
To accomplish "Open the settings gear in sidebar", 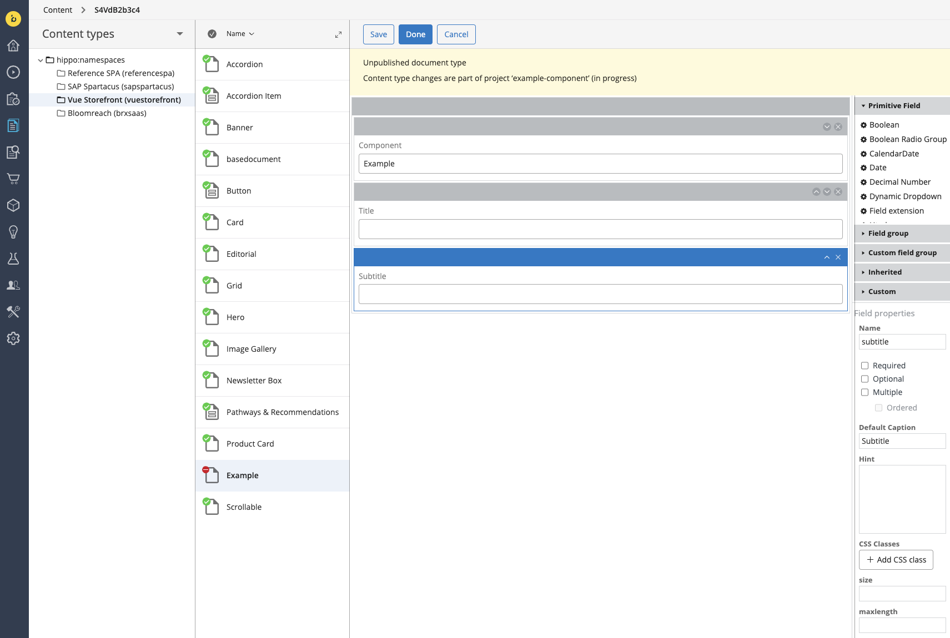I will (x=13, y=338).
